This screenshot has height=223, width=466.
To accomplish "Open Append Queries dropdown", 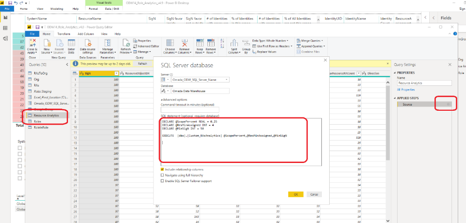I will (311, 46).
